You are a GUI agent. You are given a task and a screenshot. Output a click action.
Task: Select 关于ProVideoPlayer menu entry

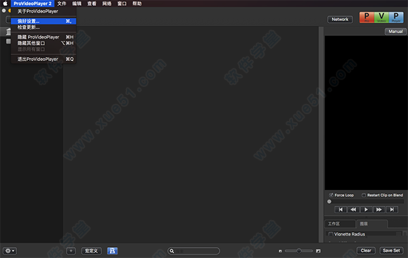point(44,11)
